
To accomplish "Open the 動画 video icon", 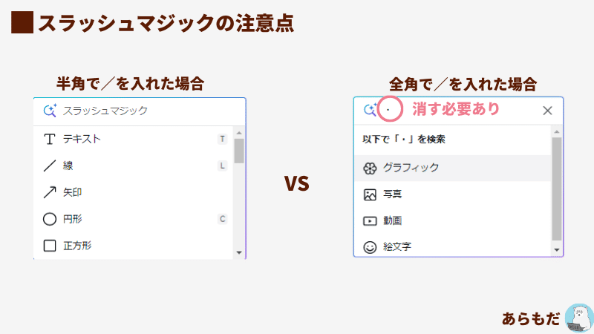I will (x=370, y=220).
